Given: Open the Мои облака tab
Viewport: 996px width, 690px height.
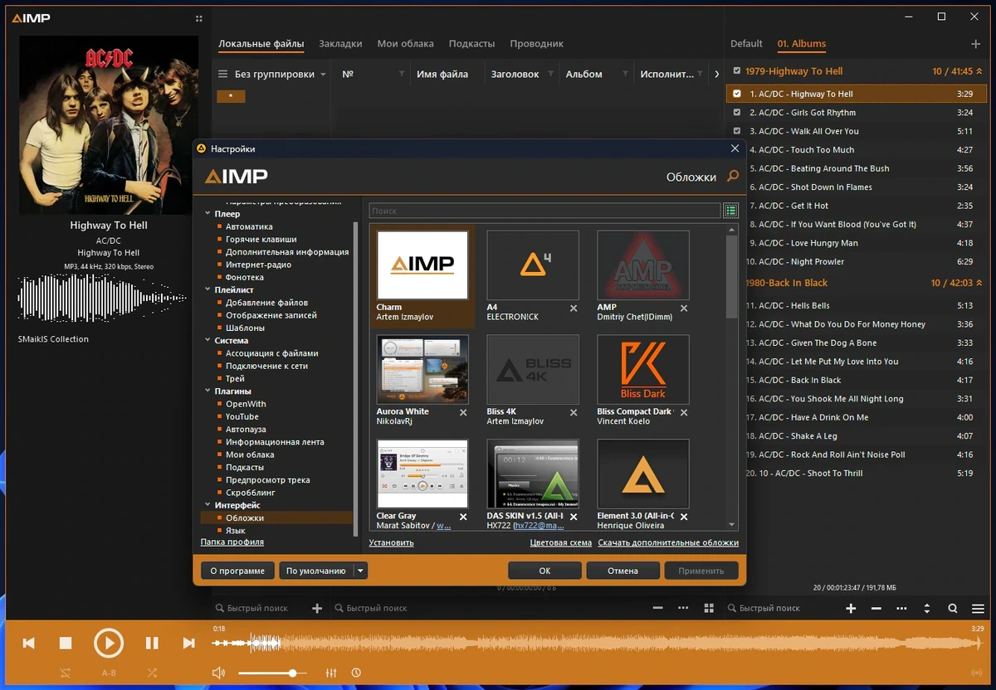Looking at the screenshot, I should (405, 44).
